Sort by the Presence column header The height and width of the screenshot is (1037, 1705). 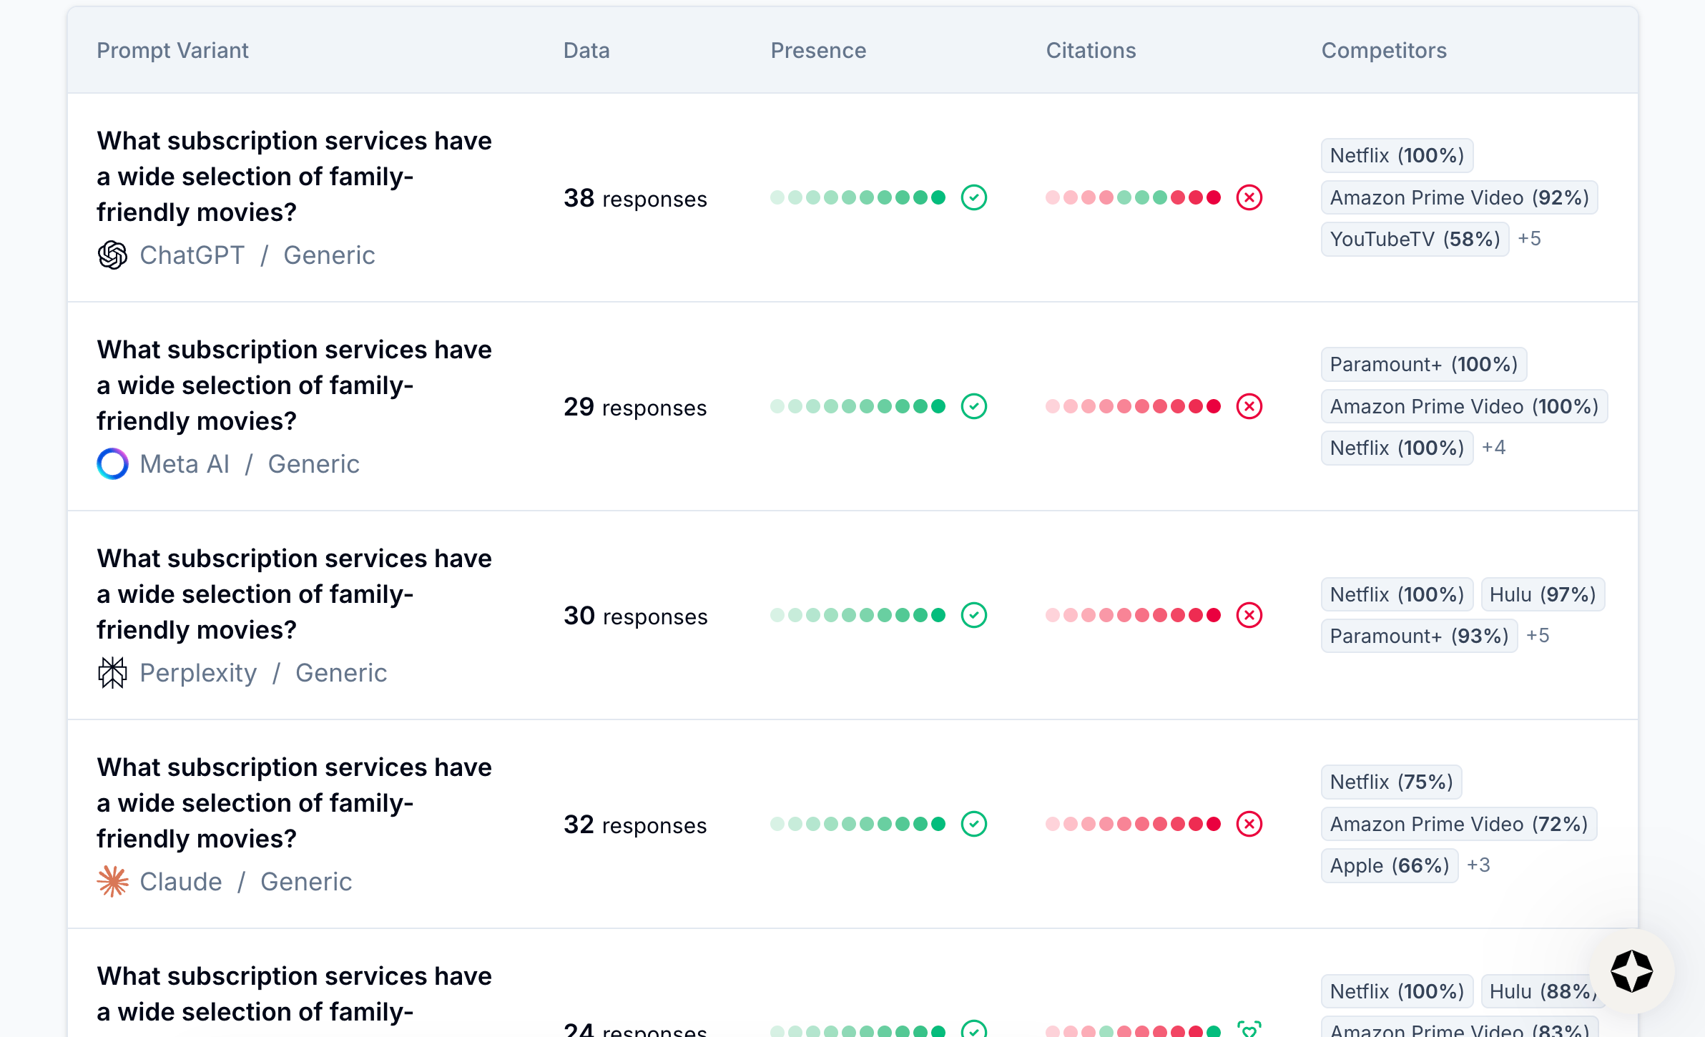click(818, 50)
